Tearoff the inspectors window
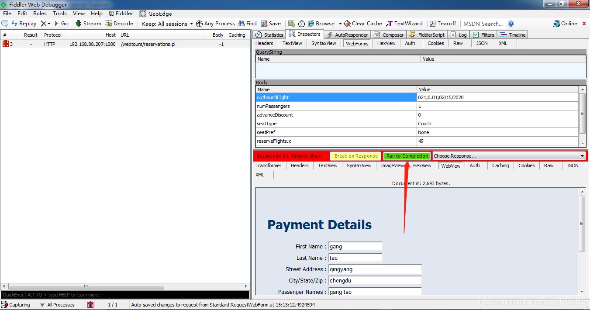The height and width of the screenshot is (310, 590). (x=443, y=24)
